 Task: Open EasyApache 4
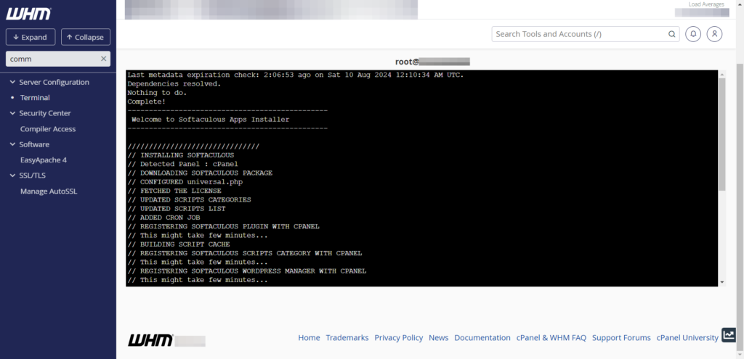point(43,160)
